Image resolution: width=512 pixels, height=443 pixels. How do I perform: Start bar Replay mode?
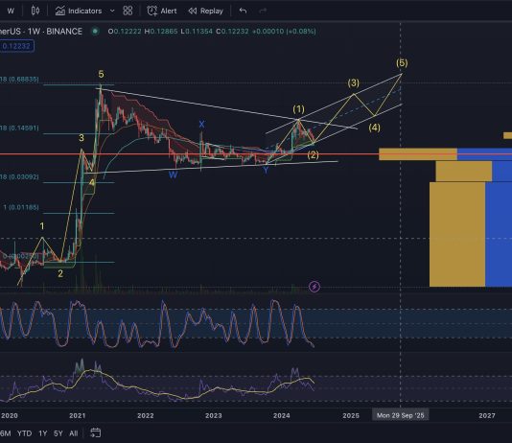click(206, 11)
